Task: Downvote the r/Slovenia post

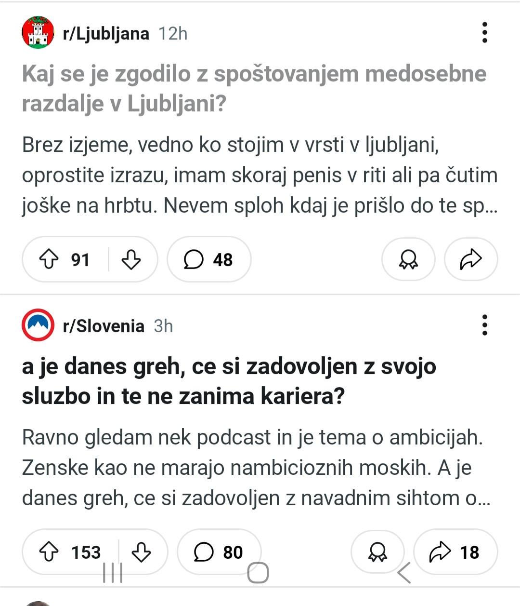Action: (x=141, y=552)
